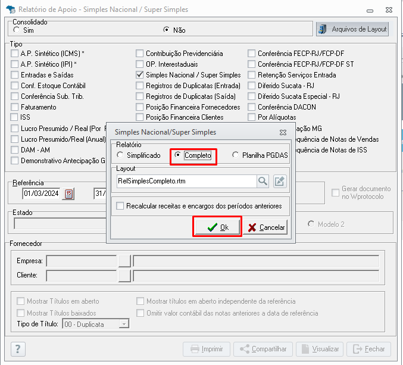This screenshot has height=365, width=403.
Task: Select Completo report option
Action: 177,155
